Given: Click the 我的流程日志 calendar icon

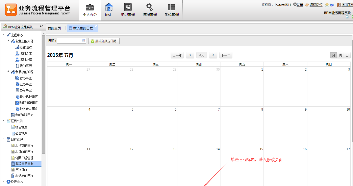Looking at the screenshot, I should click(13, 115).
